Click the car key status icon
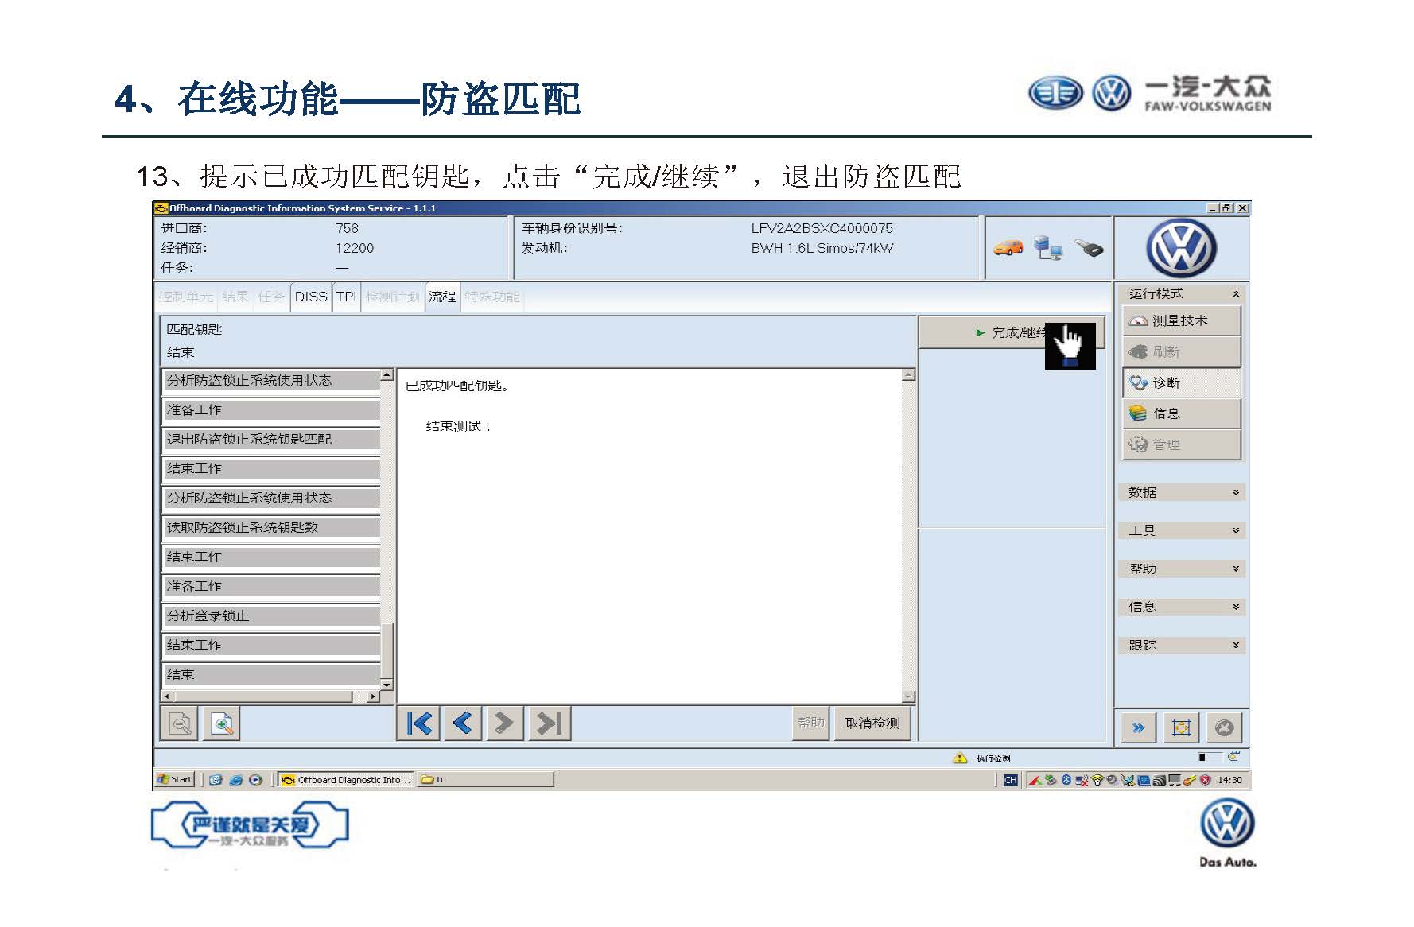 tap(1089, 248)
